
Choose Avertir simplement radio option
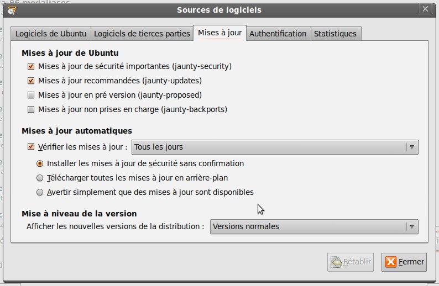[40, 192]
